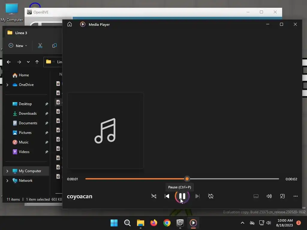The height and width of the screenshot is (230, 307).
Task: Go to Media Player home
Action: tap(70, 24)
